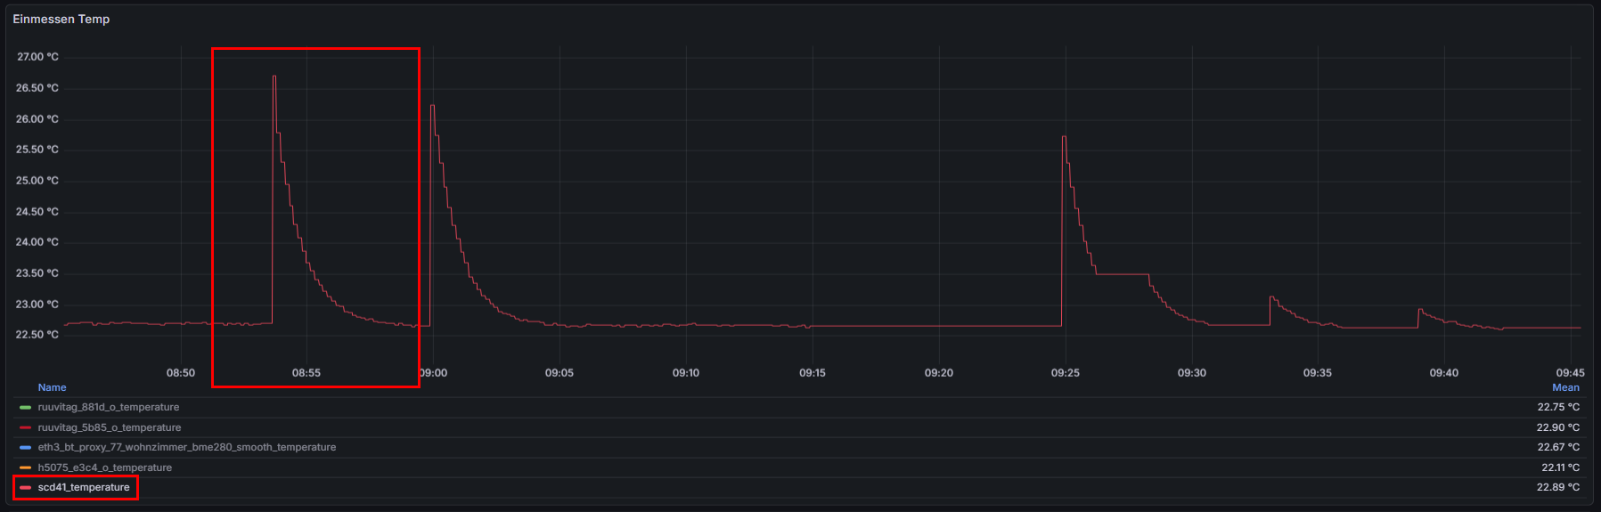The image size is (1601, 512).
Task: Click the green ruuvitag_881d series color swatch
Action: pos(25,408)
